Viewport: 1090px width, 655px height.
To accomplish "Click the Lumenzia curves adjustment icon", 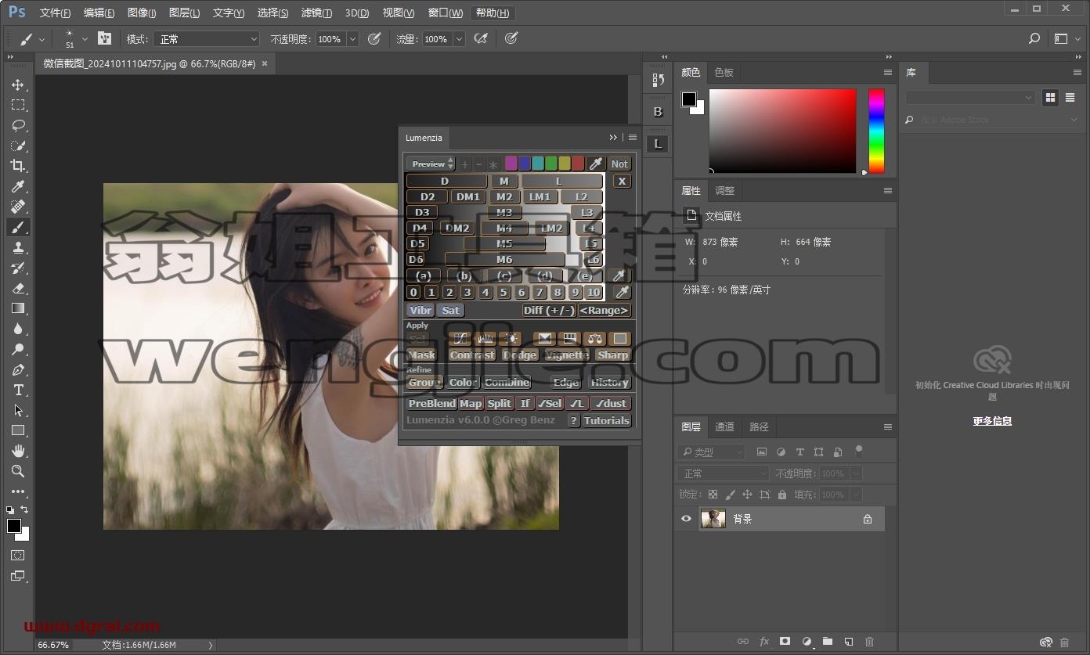I will coord(461,339).
